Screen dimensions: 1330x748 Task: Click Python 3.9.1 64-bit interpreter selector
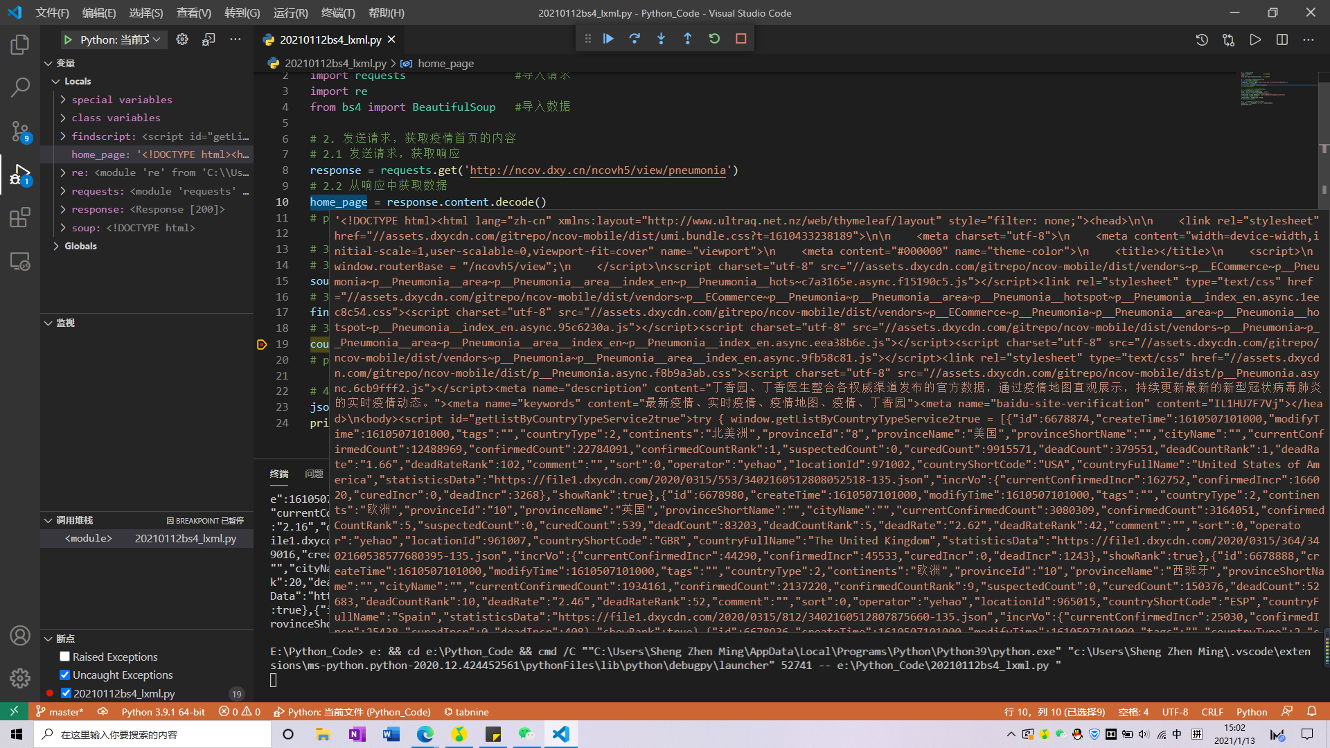pyautogui.click(x=163, y=712)
